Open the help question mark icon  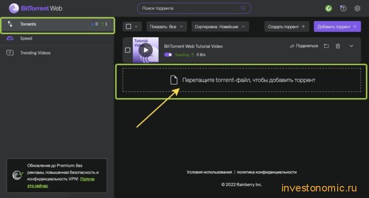pos(343,9)
